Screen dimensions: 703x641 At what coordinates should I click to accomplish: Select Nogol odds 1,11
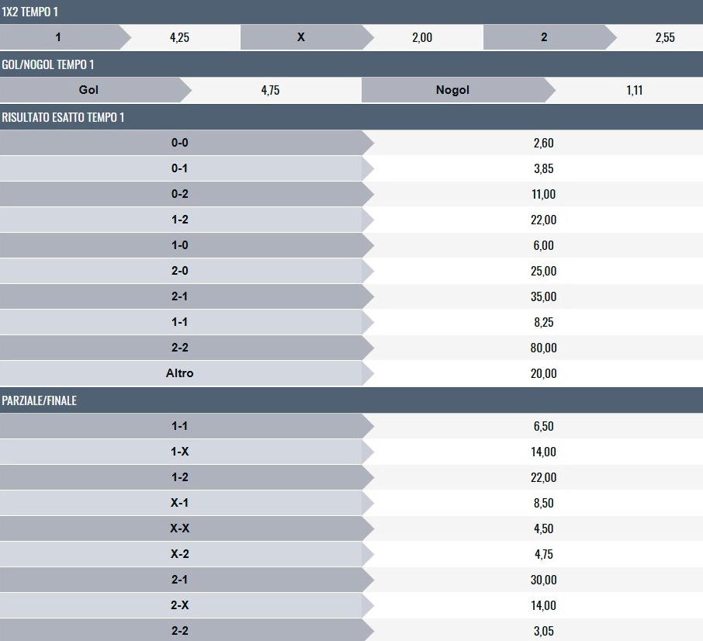click(x=635, y=90)
